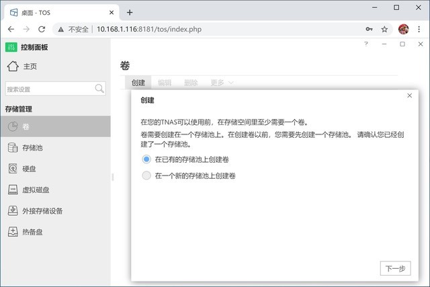Click the browser address bar URL

[x=149, y=29]
